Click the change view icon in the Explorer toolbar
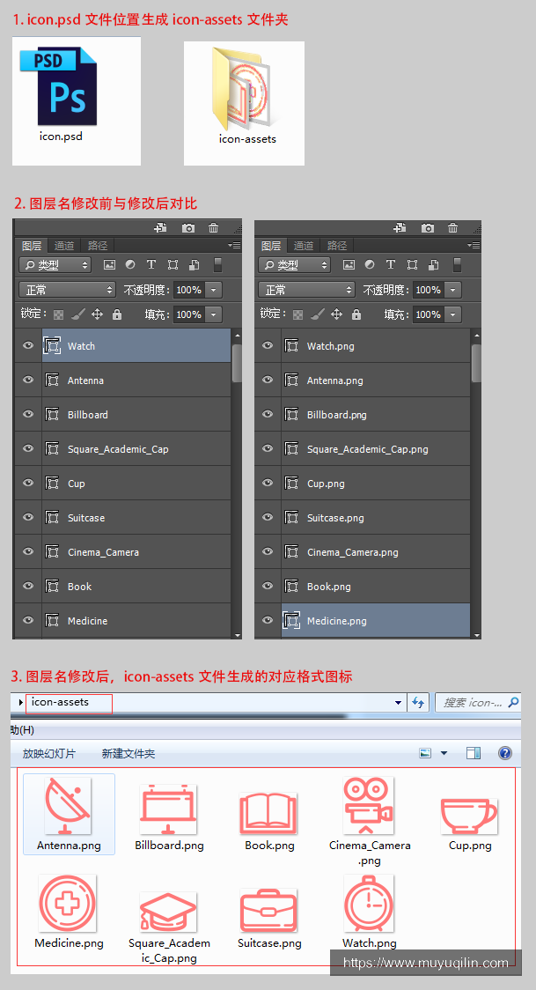The height and width of the screenshot is (990, 536). click(x=426, y=752)
